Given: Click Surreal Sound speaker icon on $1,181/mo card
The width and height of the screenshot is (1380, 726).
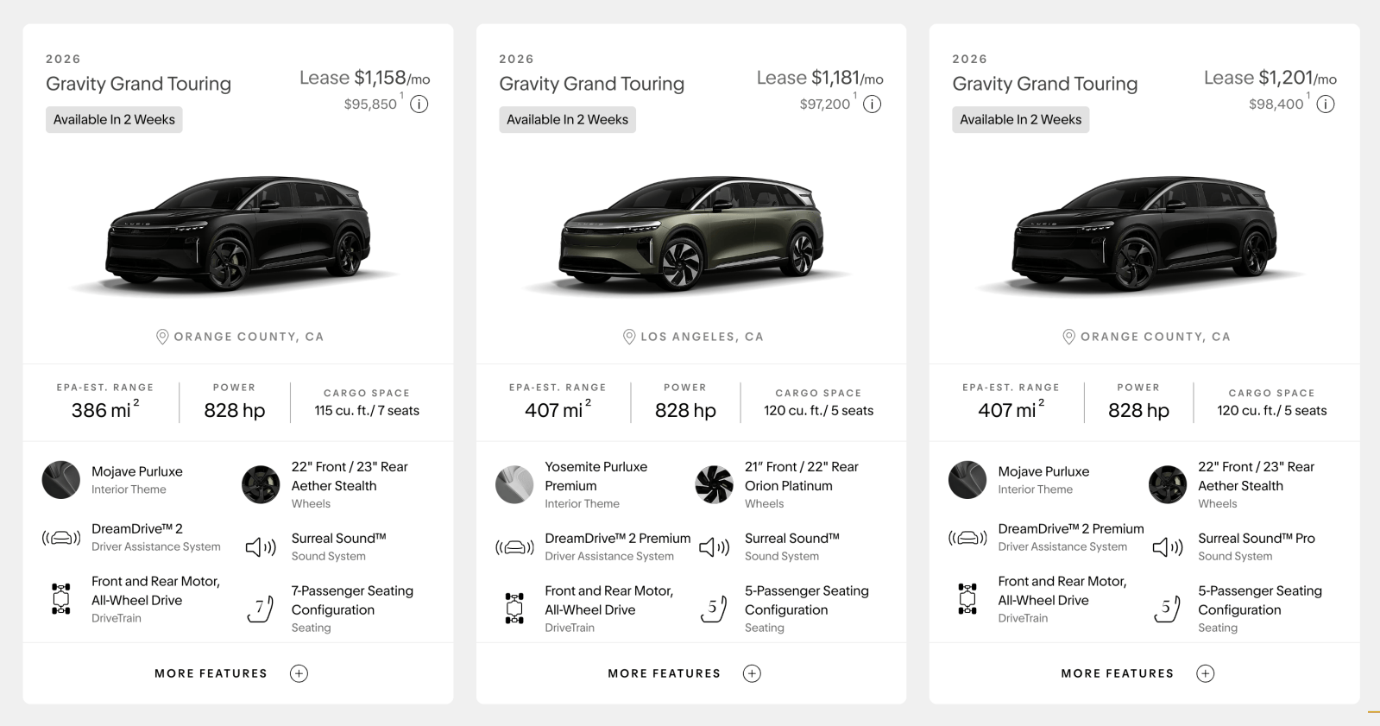Looking at the screenshot, I should pyautogui.click(x=714, y=547).
